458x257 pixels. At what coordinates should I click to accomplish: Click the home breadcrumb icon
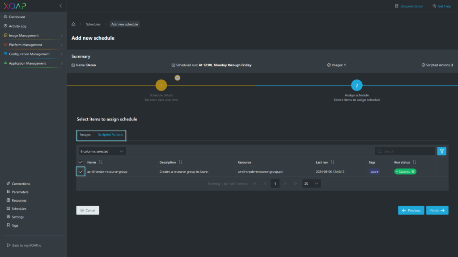pos(74,24)
